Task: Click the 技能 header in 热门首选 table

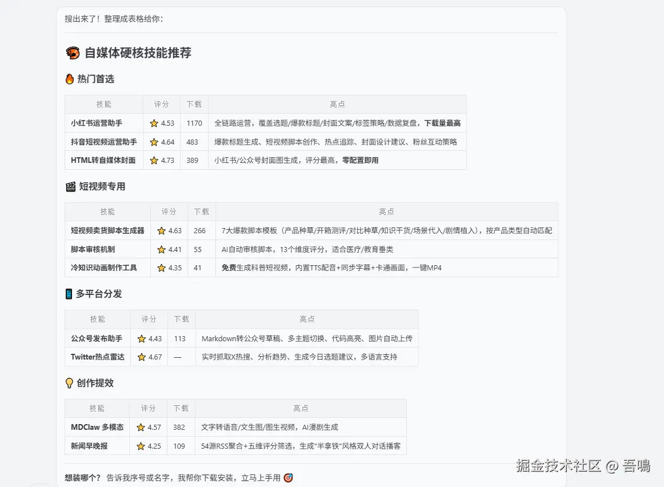Action: tap(104, 104)
